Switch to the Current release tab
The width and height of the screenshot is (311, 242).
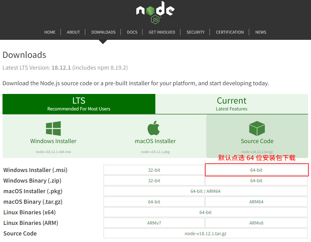pos(232,104)
